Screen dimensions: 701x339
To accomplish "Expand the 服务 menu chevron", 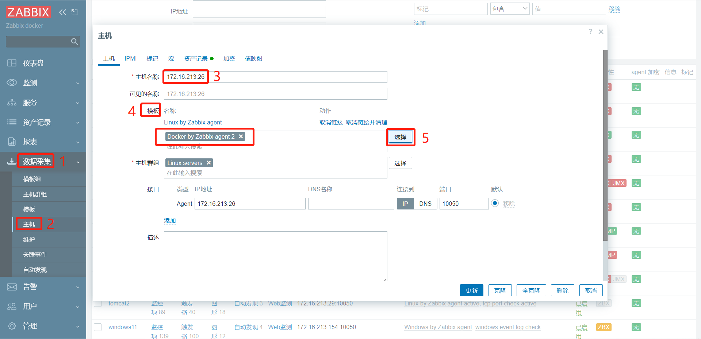I will tap(78, 103).
